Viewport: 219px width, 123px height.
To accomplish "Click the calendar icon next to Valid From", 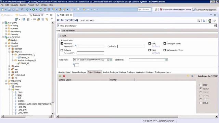I will (x=111, y=60).
